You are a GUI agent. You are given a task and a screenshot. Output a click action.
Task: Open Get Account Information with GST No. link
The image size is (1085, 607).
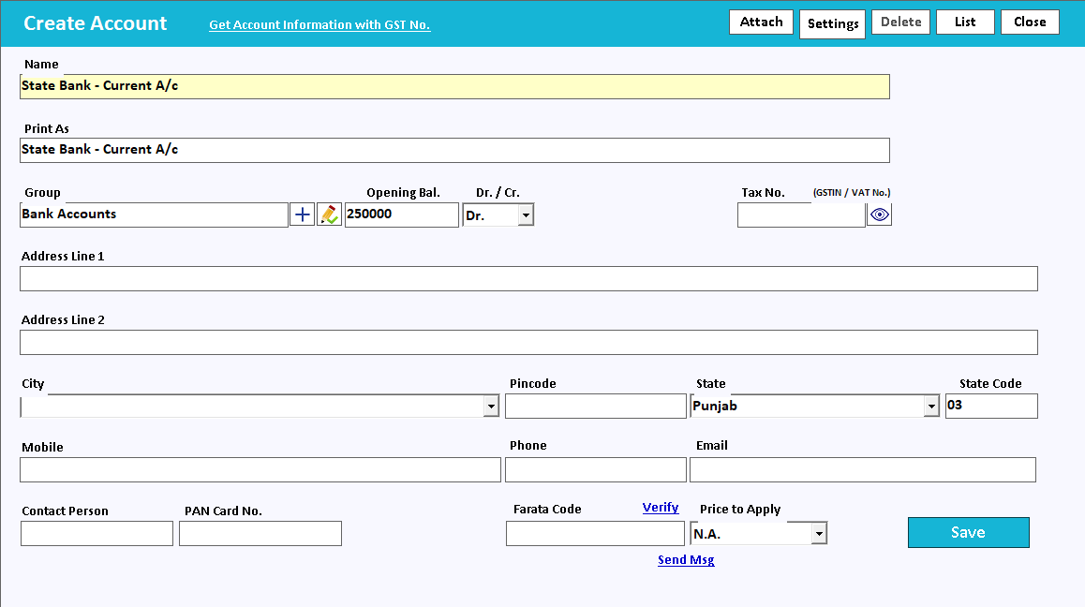point(320,25)
